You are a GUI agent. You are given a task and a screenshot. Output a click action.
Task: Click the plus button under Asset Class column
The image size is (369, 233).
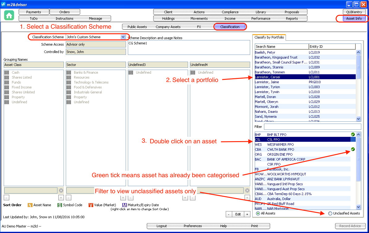pyautogui.click(x=61, y=198)
